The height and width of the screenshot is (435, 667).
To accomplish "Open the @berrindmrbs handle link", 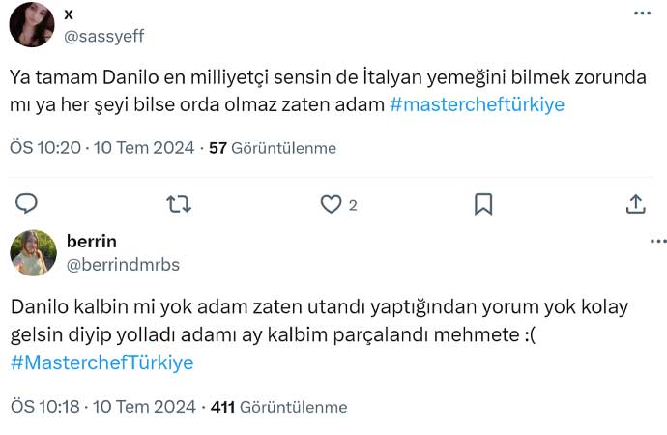I will tap(122, 264).
